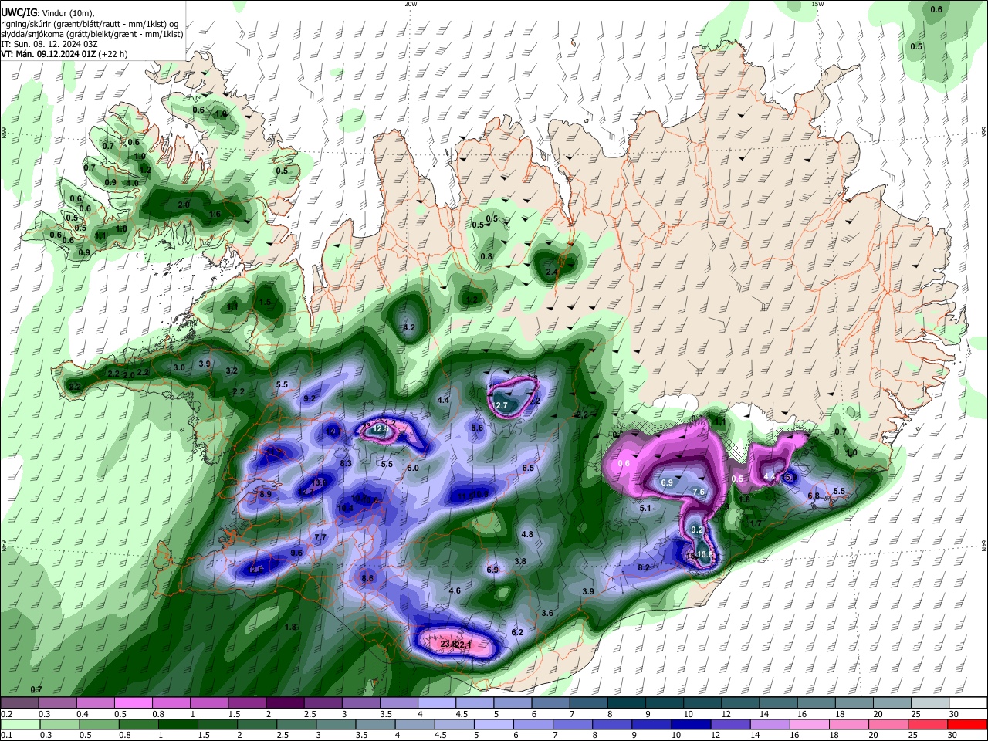Viewport: 988px width, 741px height.
Task: Click the 3.6 value label
Action: click(x=547, y=613)
